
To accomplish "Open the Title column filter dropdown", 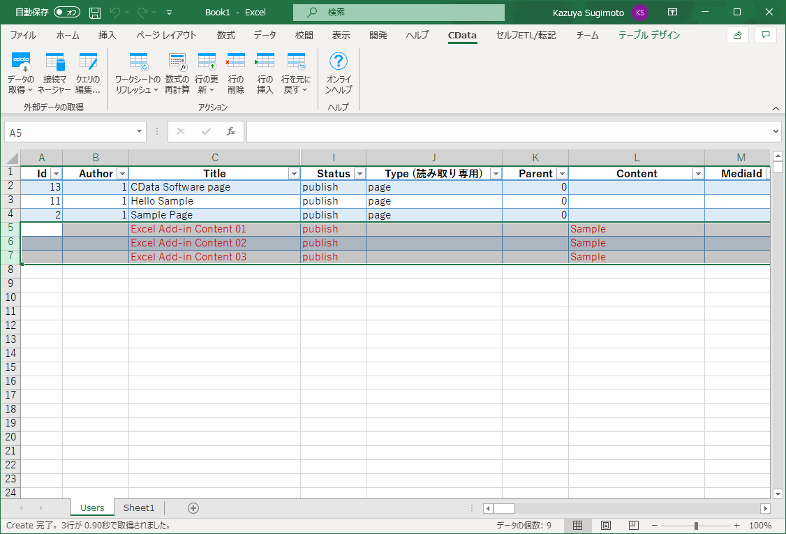I will coord(295,174).
